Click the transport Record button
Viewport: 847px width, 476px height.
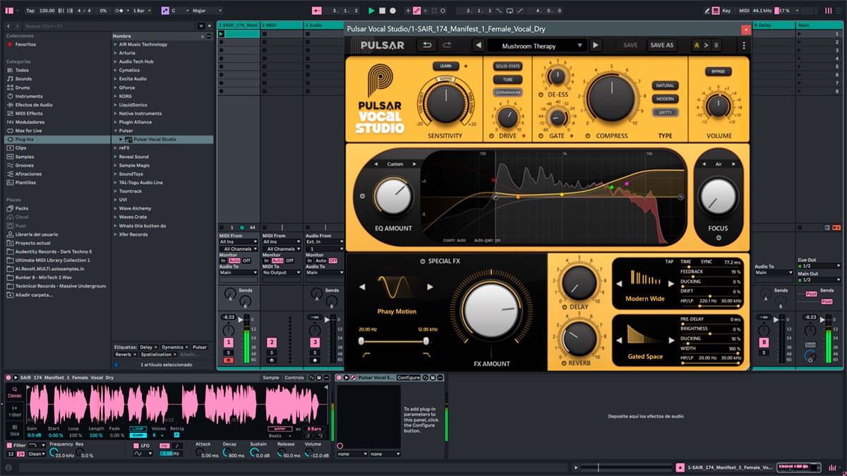(x=392, y=11)
